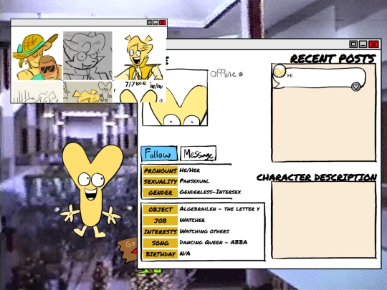
Task: Like the 'Hi' post with heart icon
Action: click(355, 87)
